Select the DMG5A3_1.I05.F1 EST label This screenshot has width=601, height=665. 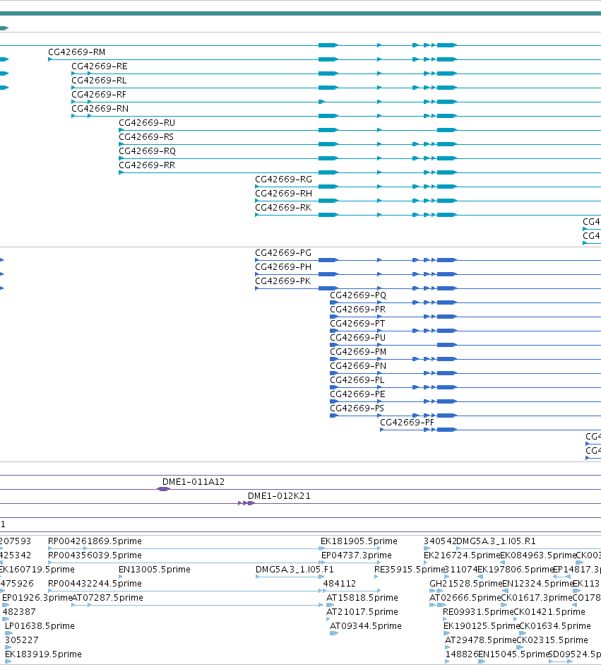tap(294, 569)
